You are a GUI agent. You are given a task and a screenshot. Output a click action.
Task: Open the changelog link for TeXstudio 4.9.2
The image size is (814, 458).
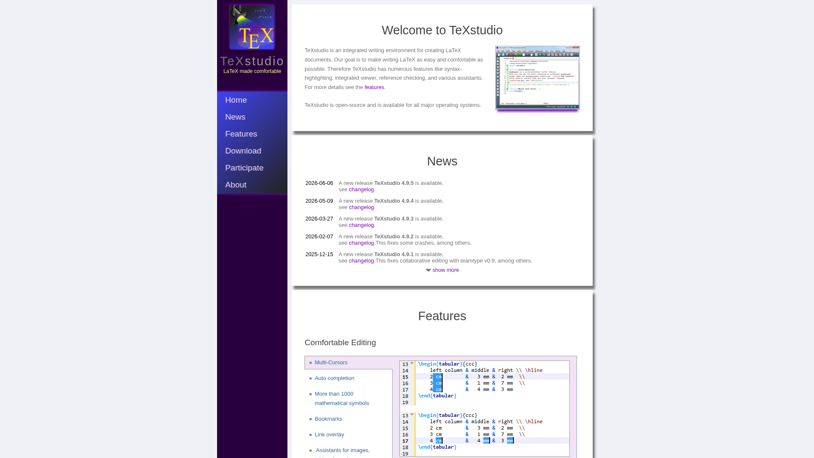pyautogui.click(x=361, y=243)
